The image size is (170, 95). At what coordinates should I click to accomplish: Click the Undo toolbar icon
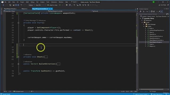click(x=21, y=5)
